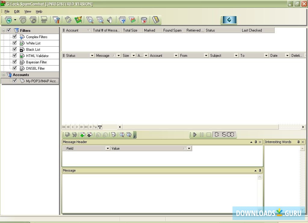Click the black plus add icon
Image resolution: width=308 pixels, height=223 pixels.
(x=90, y=135)
